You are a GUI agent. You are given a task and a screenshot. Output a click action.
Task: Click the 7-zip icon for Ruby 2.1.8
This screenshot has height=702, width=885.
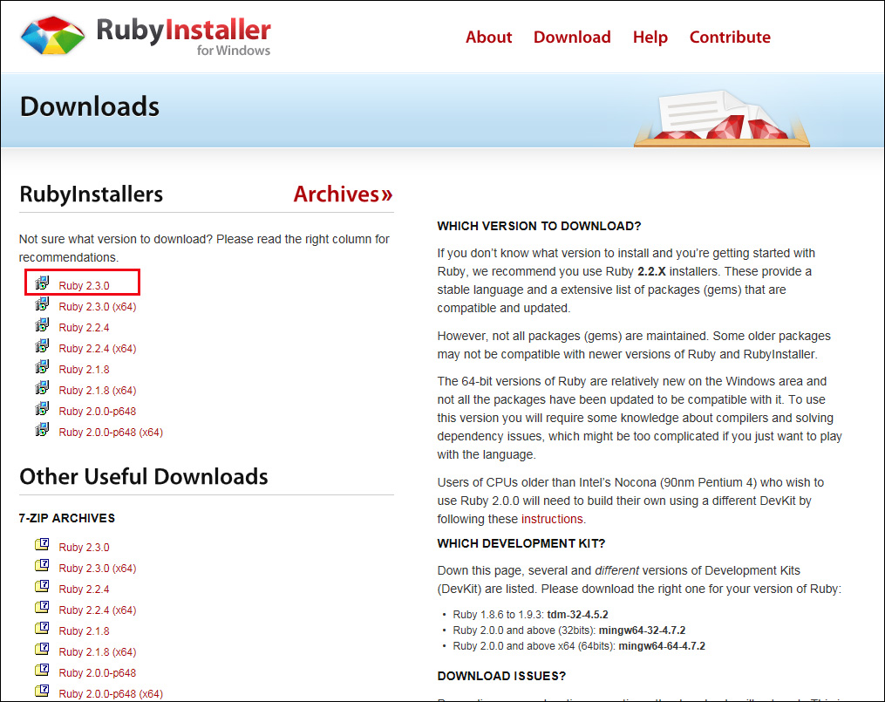[42, 628]
